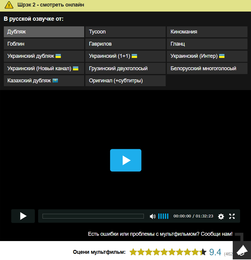Open the report-problem megaphone icon
The width and height of the screenshot is (251, 260).
coord(242,251)
